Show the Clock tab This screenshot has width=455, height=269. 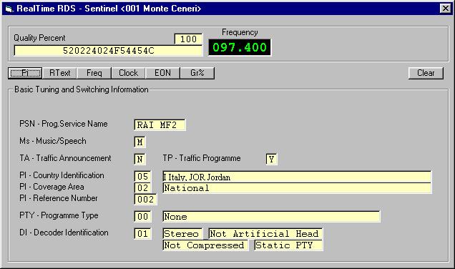(x=128, y=73)
